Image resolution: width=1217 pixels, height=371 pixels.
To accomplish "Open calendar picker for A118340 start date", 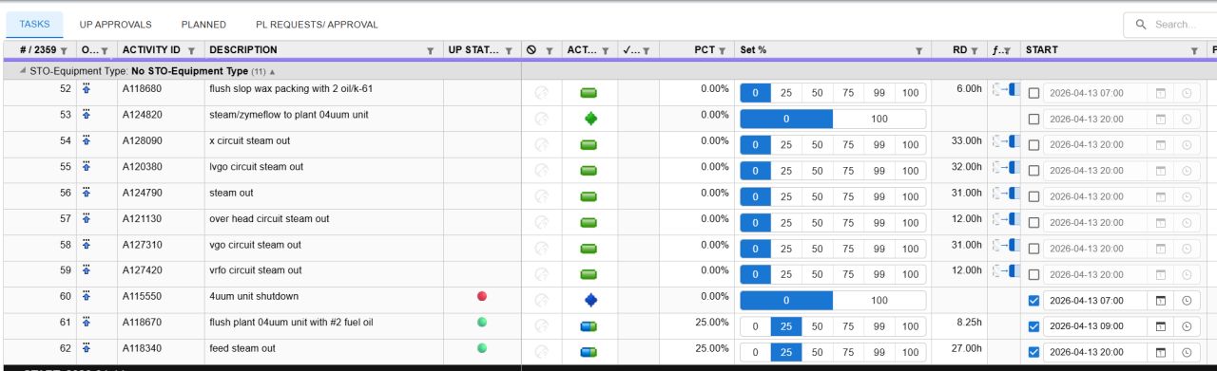I will coord(1160,352).
